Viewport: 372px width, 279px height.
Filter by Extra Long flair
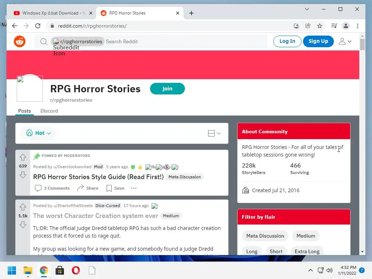[x=307, y=251]
